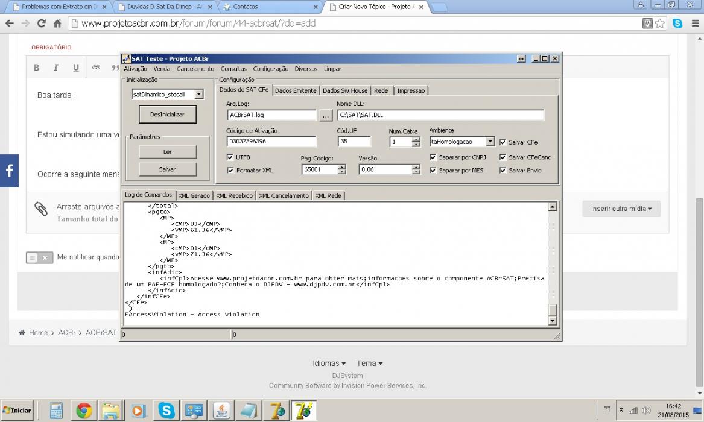Toggle bold formatting in editor
This screenshot has height=422, width=704.
click(36, 68)
